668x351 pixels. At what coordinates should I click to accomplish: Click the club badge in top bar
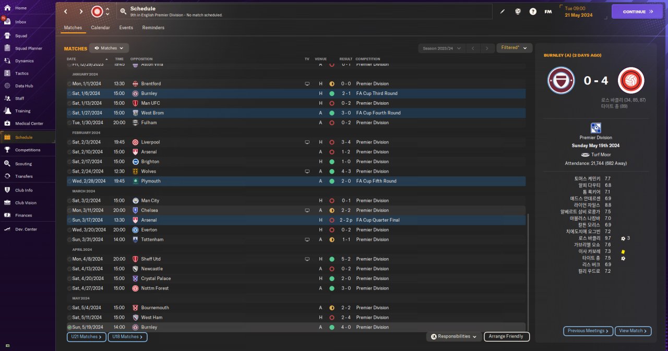(x=97, y=11)
